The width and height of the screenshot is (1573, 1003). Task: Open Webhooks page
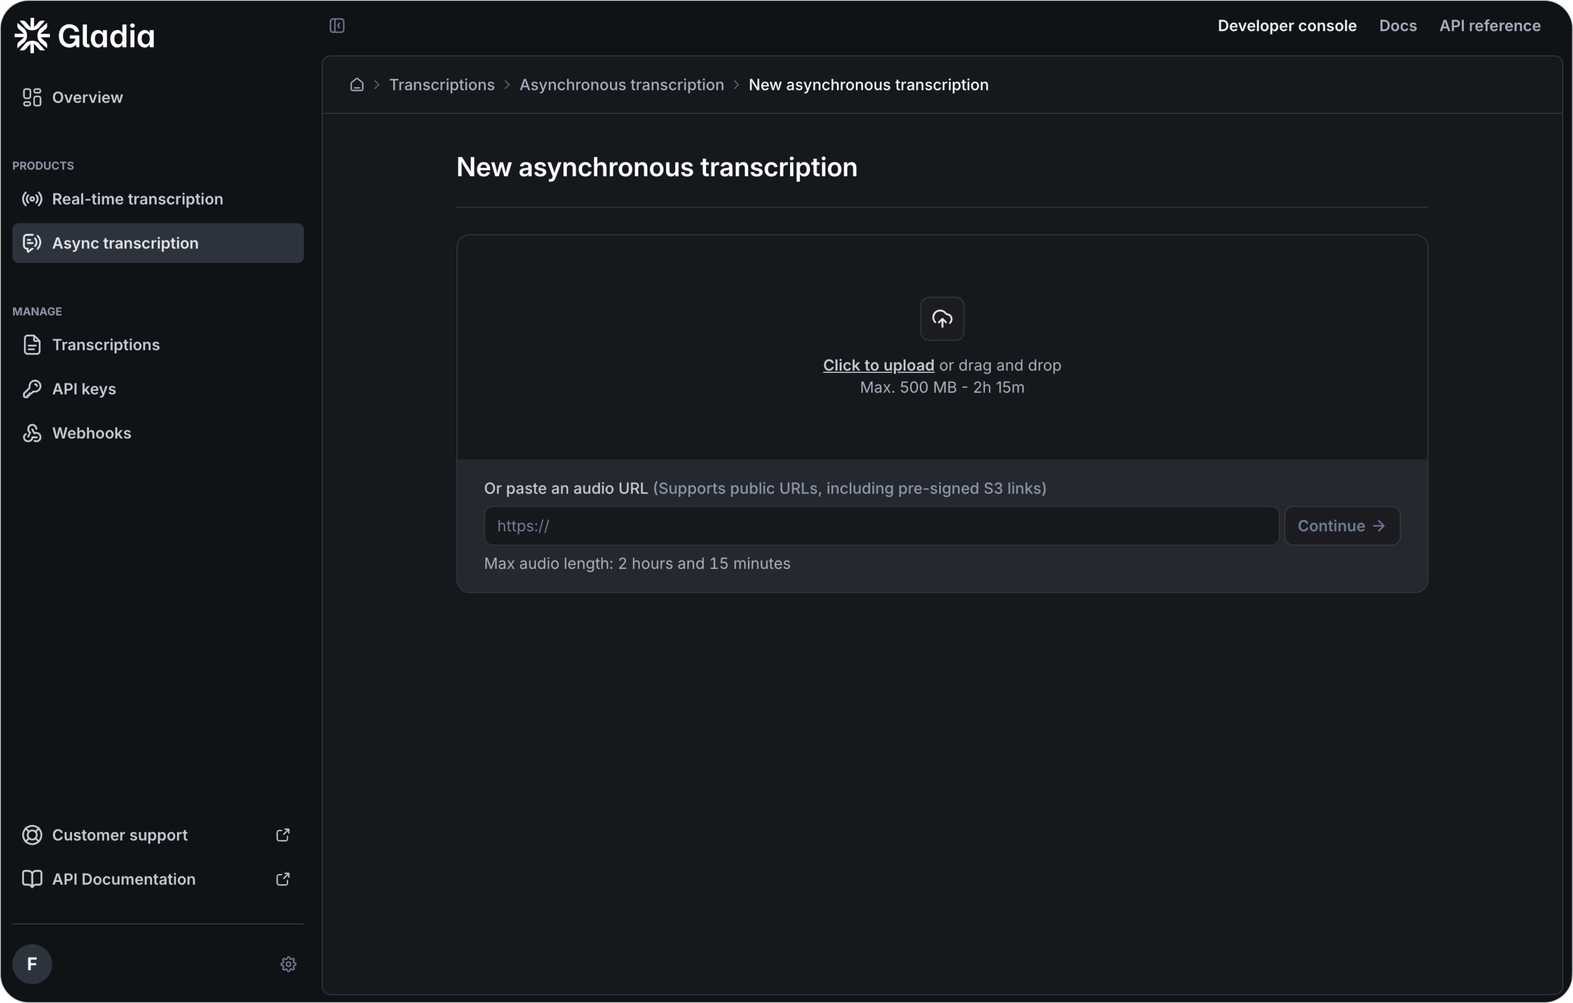(92, 434)
